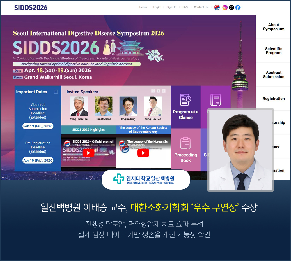291x261 pixels.
Task: Open the Login link in the top navigation
Action: (x=157, y=7)
